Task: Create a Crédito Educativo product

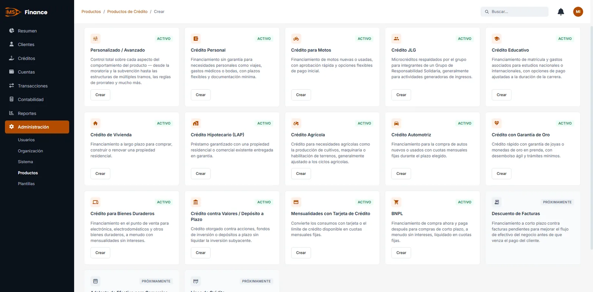Action: 501,95
